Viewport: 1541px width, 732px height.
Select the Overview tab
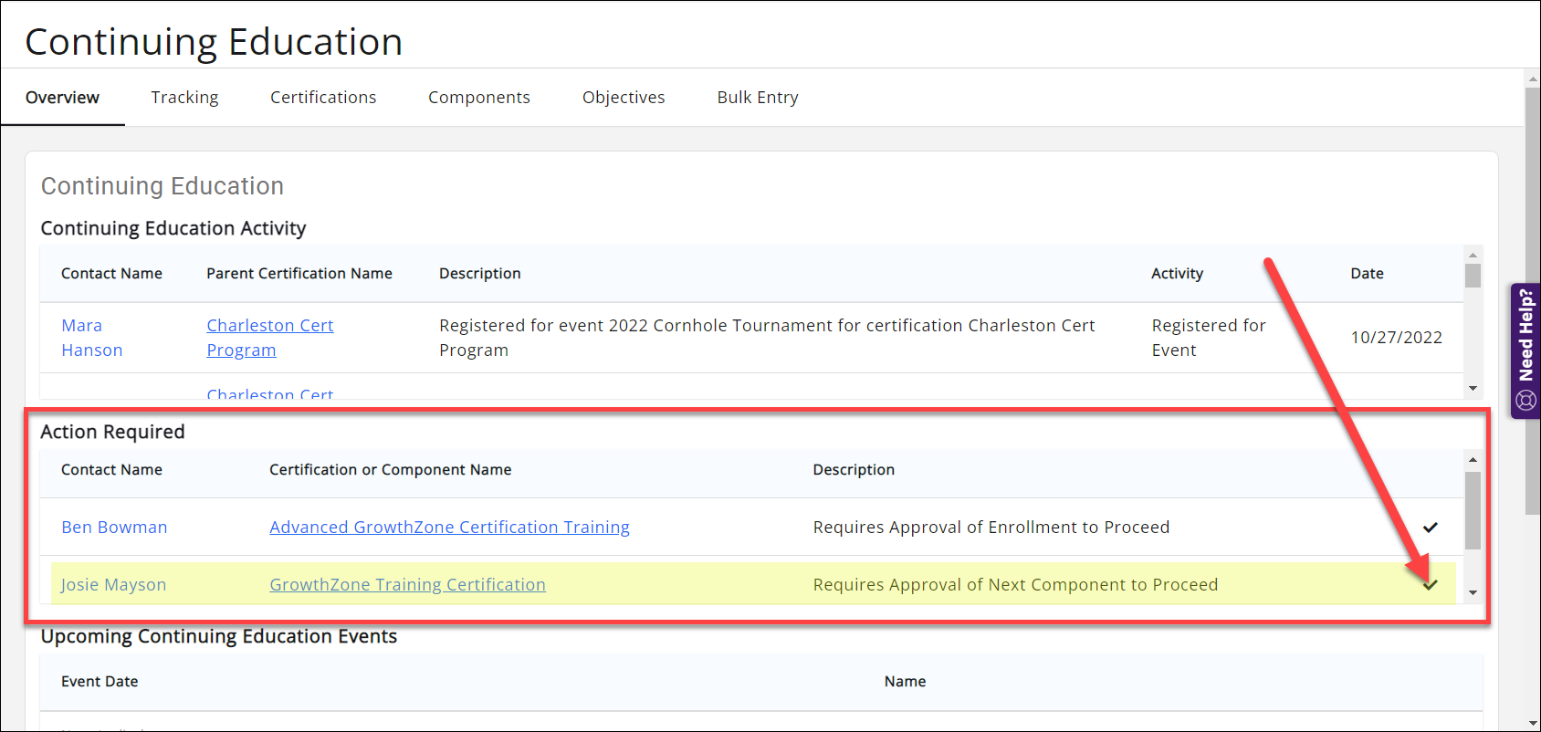62,98
